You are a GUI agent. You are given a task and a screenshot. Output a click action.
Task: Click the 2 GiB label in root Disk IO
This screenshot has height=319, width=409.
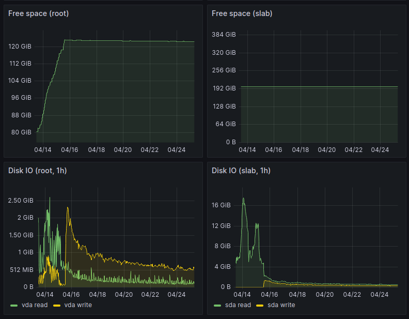point(25,218)
